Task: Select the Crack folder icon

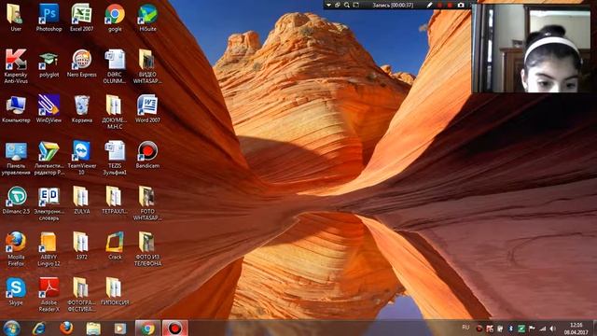Action: point(115,246)
